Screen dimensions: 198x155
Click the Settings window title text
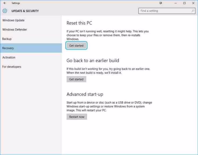[16, 3]
